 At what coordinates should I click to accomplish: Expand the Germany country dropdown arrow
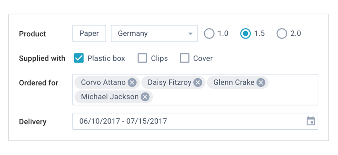[190, 34]
